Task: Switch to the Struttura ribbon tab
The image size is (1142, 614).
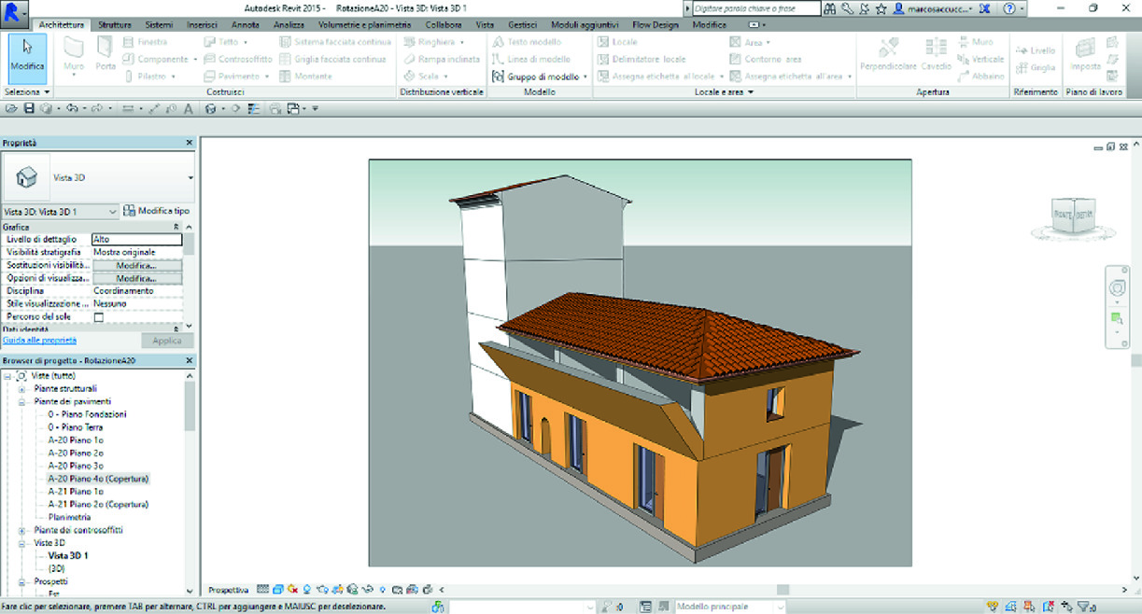Action: pos(114,24)
